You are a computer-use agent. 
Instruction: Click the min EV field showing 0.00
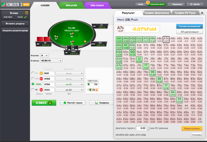point(141,128)
